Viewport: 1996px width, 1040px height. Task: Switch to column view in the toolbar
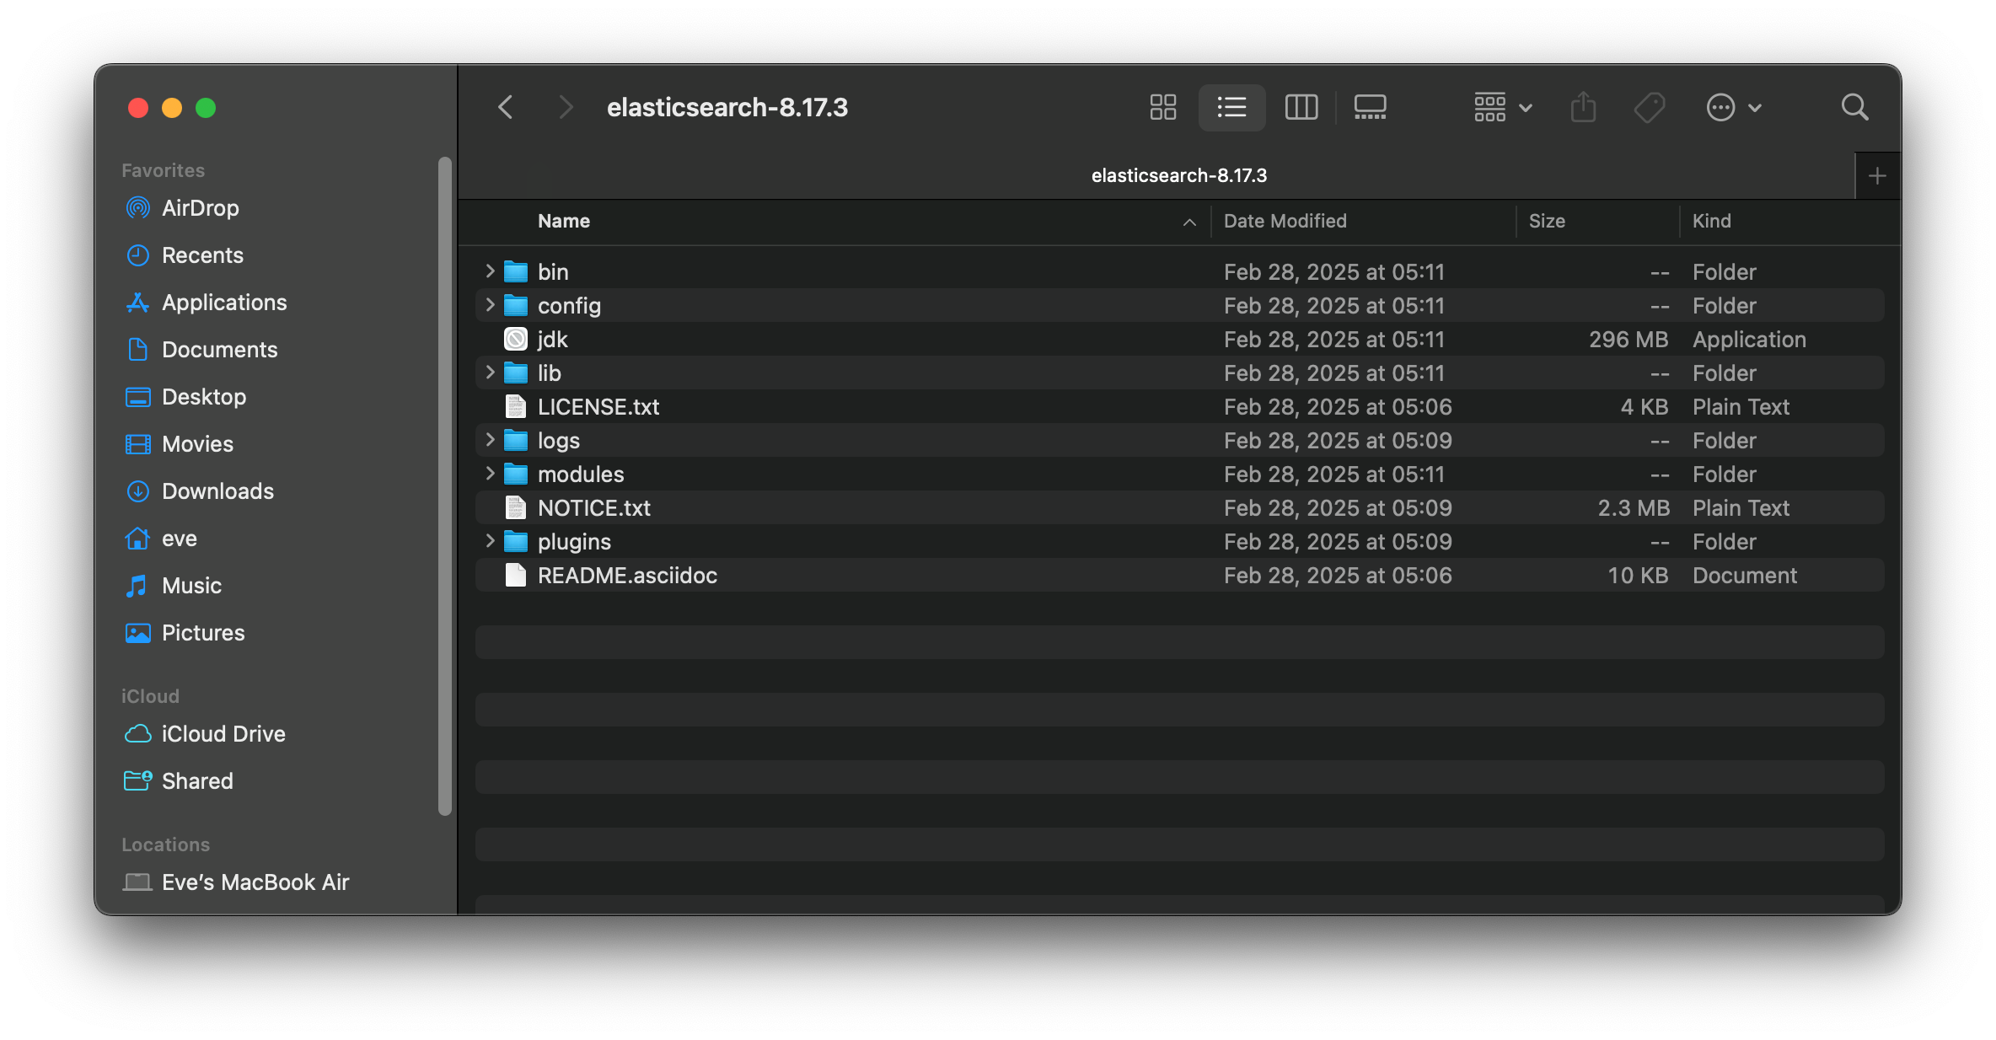[x=1301, y=107]
